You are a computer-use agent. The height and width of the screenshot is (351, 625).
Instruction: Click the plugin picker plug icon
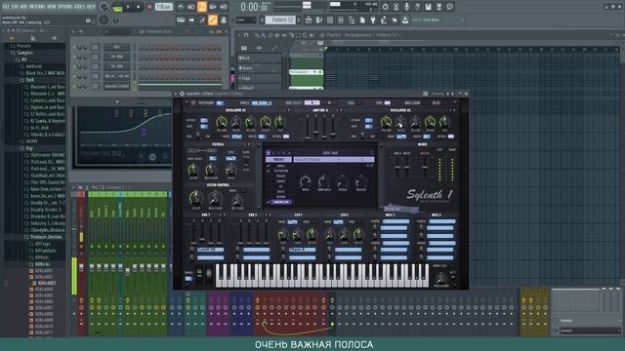click(x=373, y=19)
